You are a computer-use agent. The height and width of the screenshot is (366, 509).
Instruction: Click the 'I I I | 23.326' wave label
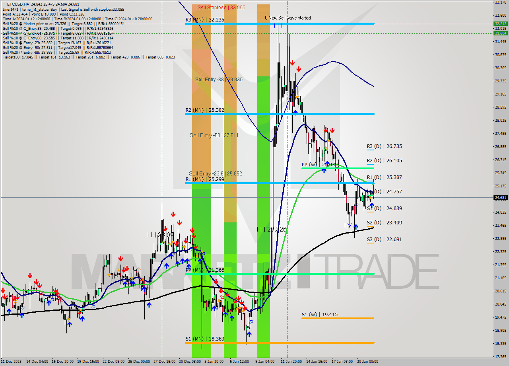(x=272, y=229)
